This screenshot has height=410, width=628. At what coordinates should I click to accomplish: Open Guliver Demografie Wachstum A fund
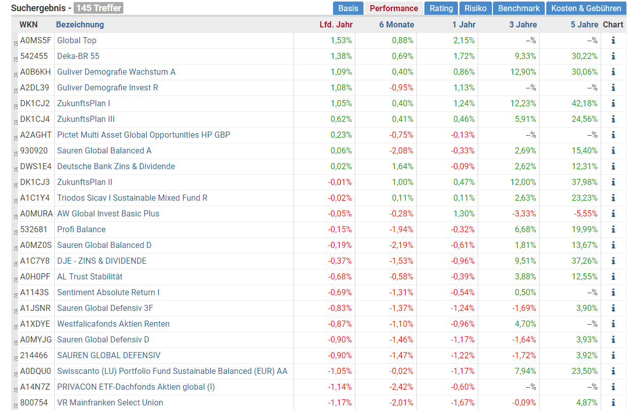pos(116,72)
